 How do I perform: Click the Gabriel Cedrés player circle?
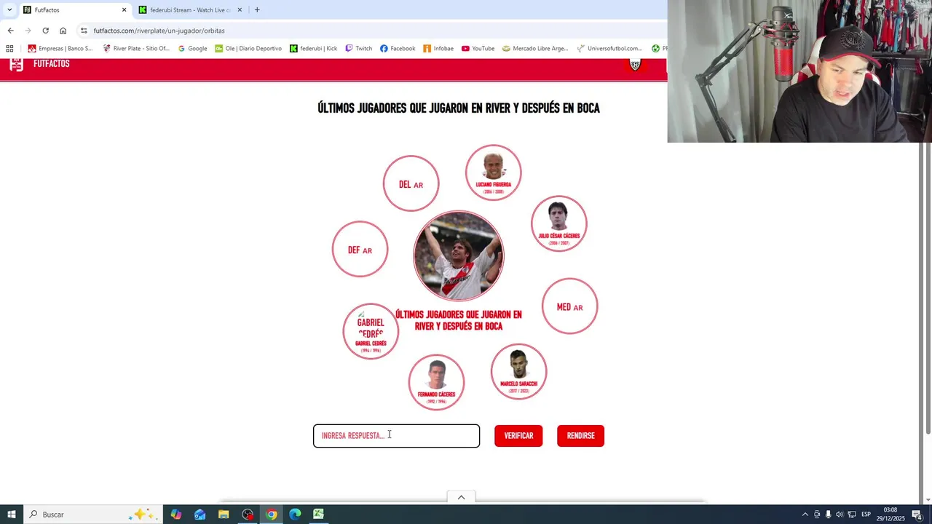tap(371, 331)
